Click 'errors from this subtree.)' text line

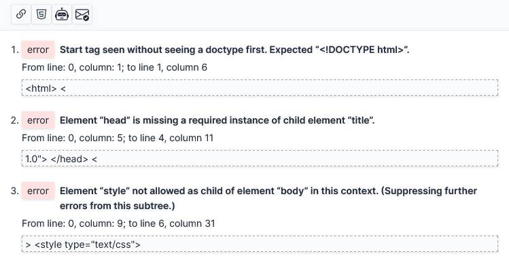[117, 206]
